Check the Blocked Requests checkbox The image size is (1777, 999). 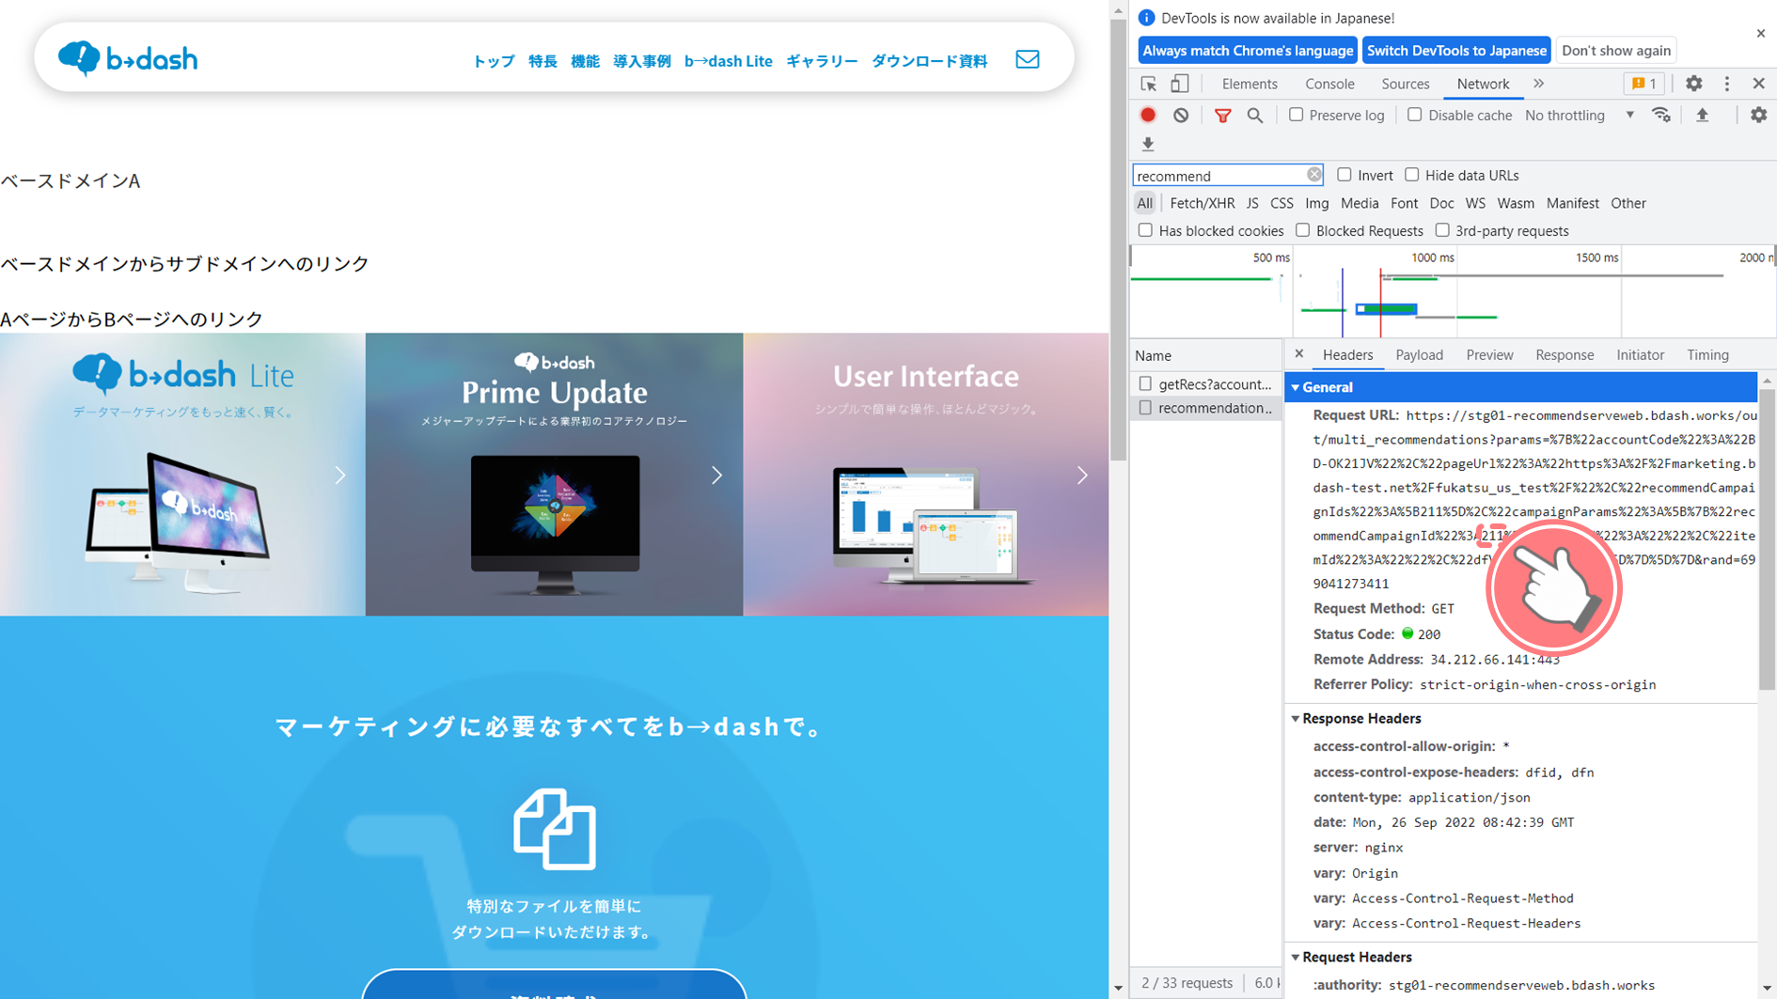point(1302,230)
